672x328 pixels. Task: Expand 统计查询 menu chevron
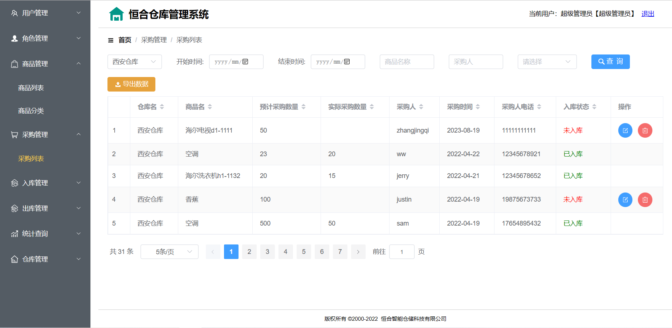tap(78, 234)
